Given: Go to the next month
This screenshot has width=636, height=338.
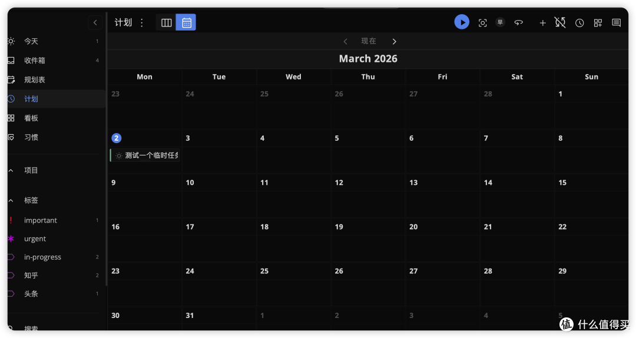Looking at the screenshot, I should click(x=394, y=41).
